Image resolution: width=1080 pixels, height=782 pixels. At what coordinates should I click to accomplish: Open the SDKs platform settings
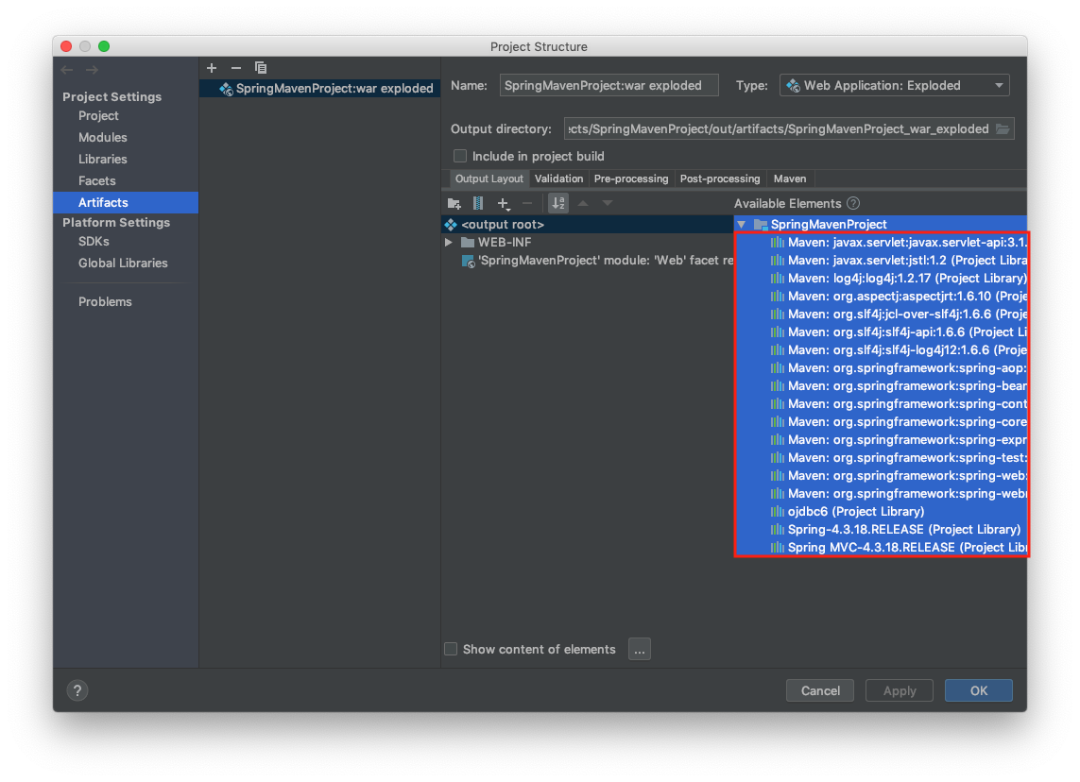point(94,242)
